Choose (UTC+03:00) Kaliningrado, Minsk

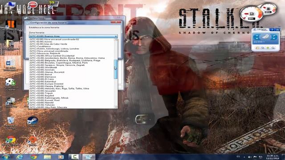point(49,98)
